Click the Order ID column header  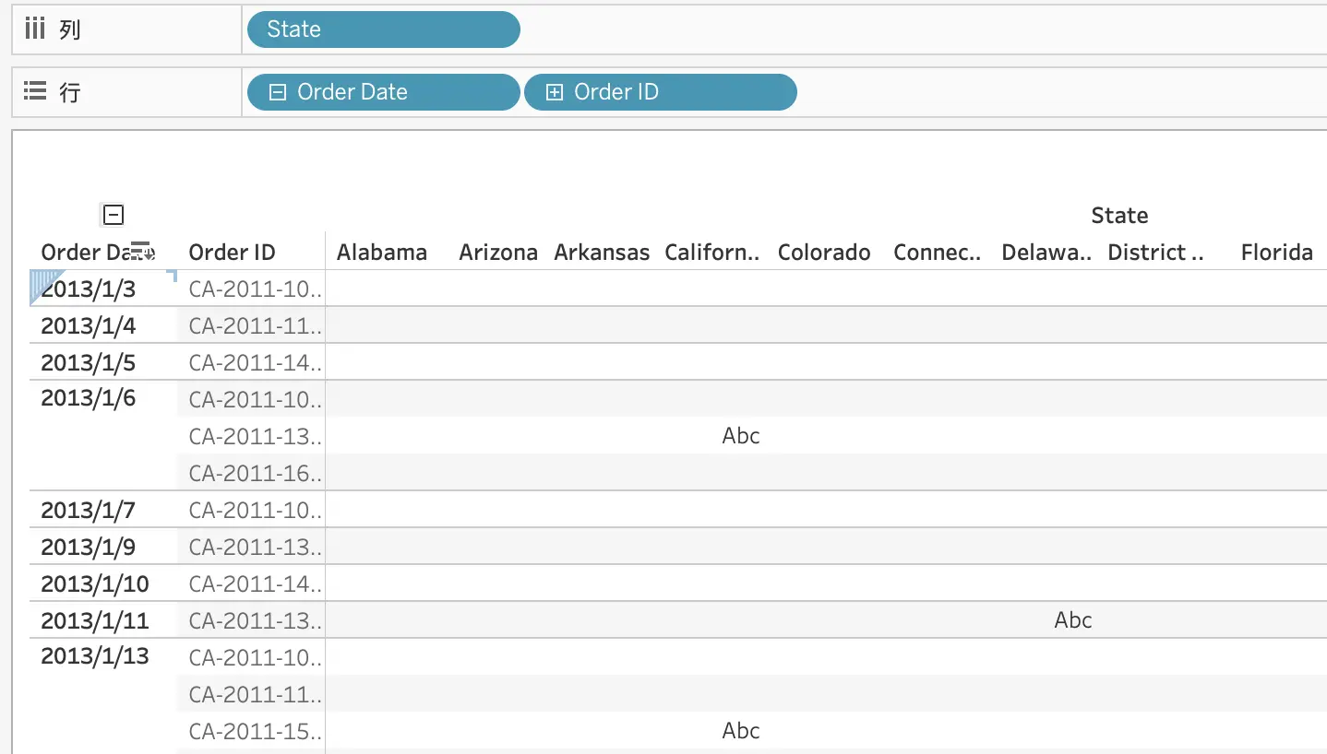pyautogui.click(x=232, y=253)
